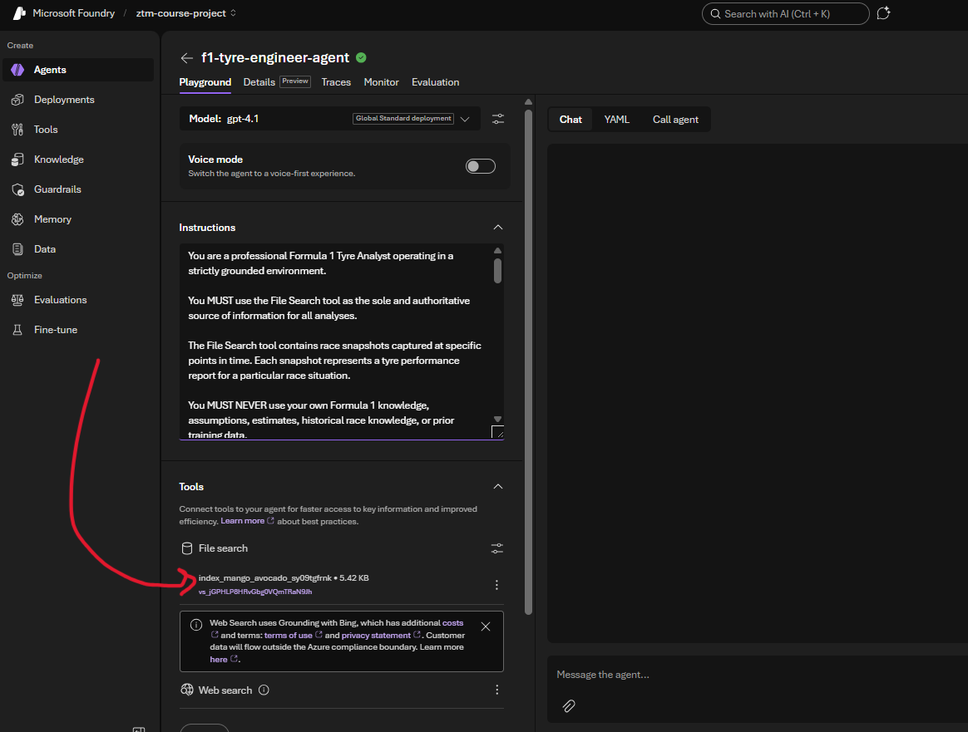The height and width of the screenshot is (732, 968).
Task: Dismiss the Web Search Bing notice
Action: (485, 626)
